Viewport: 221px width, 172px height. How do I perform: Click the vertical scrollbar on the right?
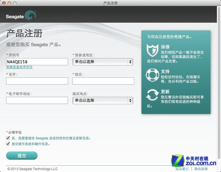[219, 83]
